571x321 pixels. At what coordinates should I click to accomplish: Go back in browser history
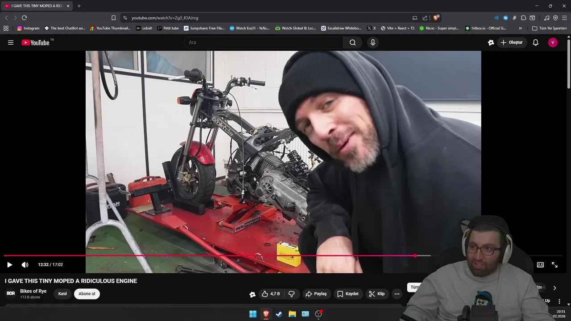[x=6, y=18]
